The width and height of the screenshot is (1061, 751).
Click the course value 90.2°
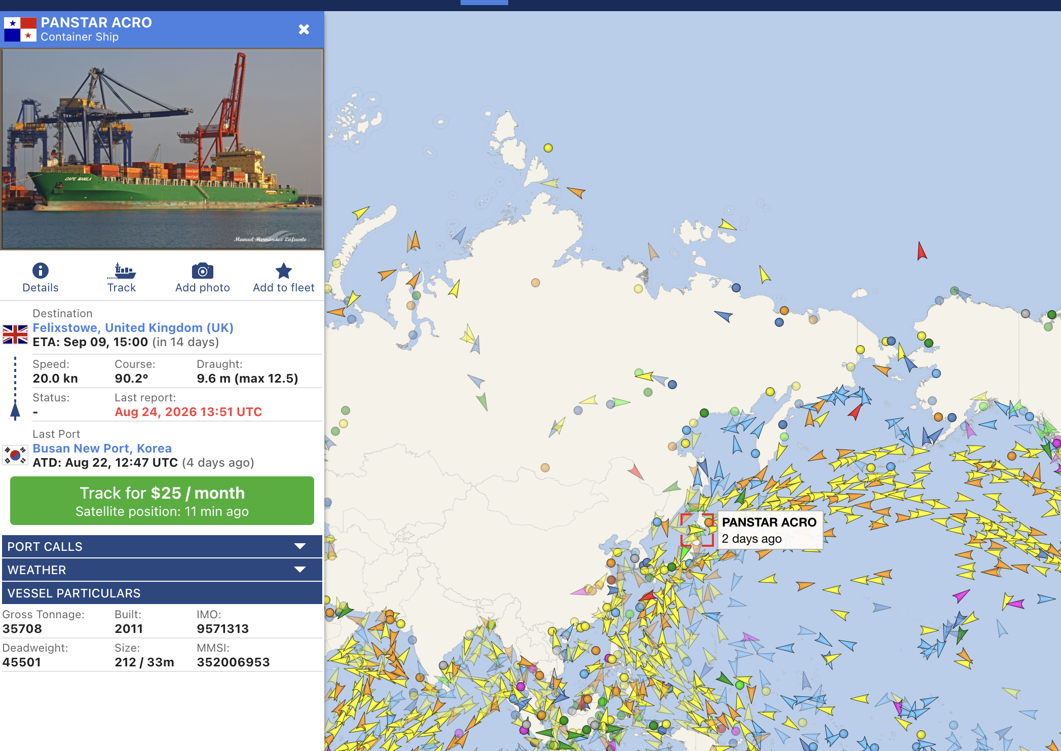coord(131,379)
